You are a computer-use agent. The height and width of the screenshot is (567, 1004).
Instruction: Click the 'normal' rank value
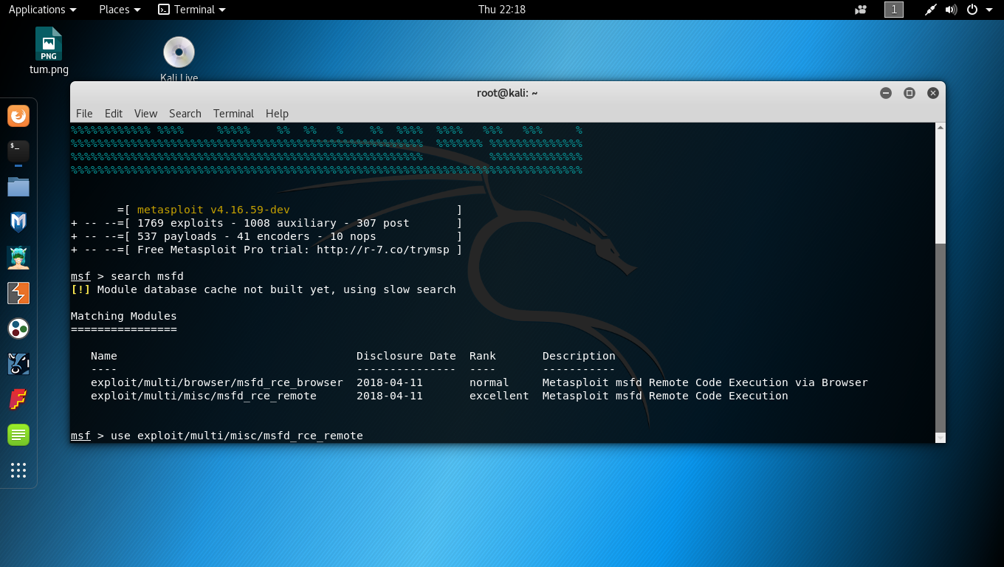[x=489, y=383]
